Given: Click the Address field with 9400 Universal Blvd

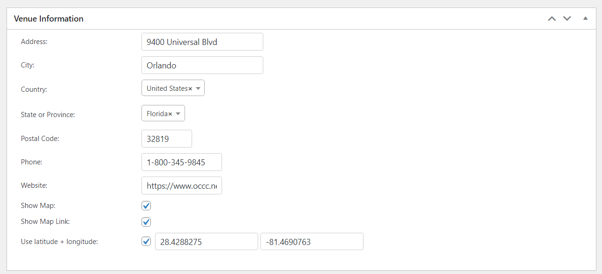Looking at the screenshot, I should coord(202,42).
